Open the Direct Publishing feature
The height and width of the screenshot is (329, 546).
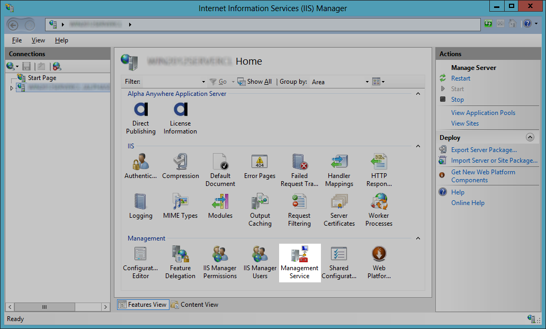tap(141, 118)
